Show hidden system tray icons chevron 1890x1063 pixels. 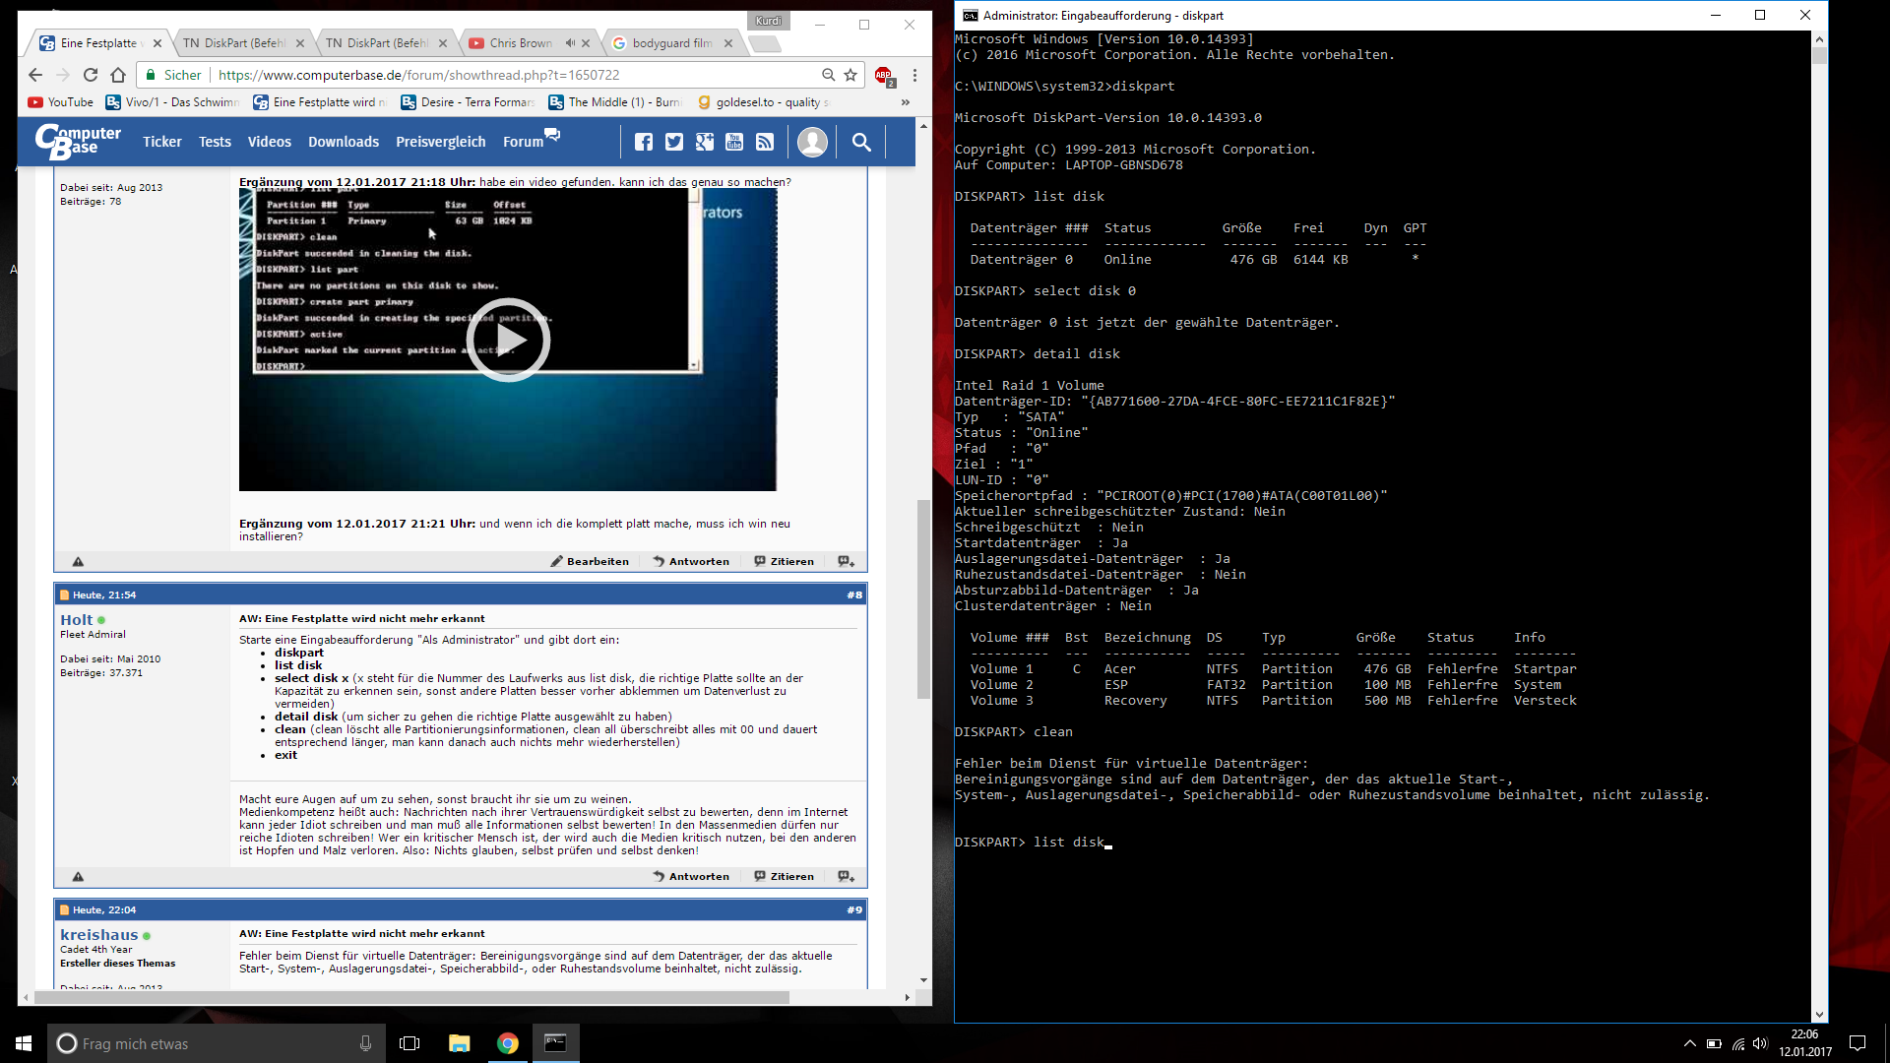1689,1043
